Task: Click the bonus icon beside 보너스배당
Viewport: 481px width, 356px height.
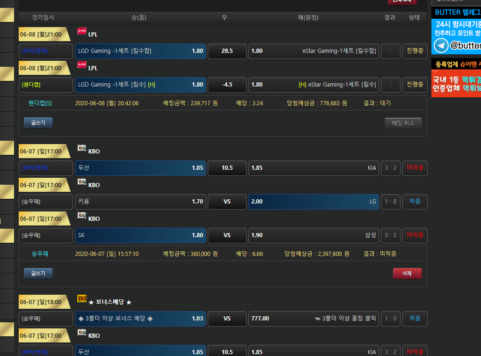Action: click(x=82, y=299)
